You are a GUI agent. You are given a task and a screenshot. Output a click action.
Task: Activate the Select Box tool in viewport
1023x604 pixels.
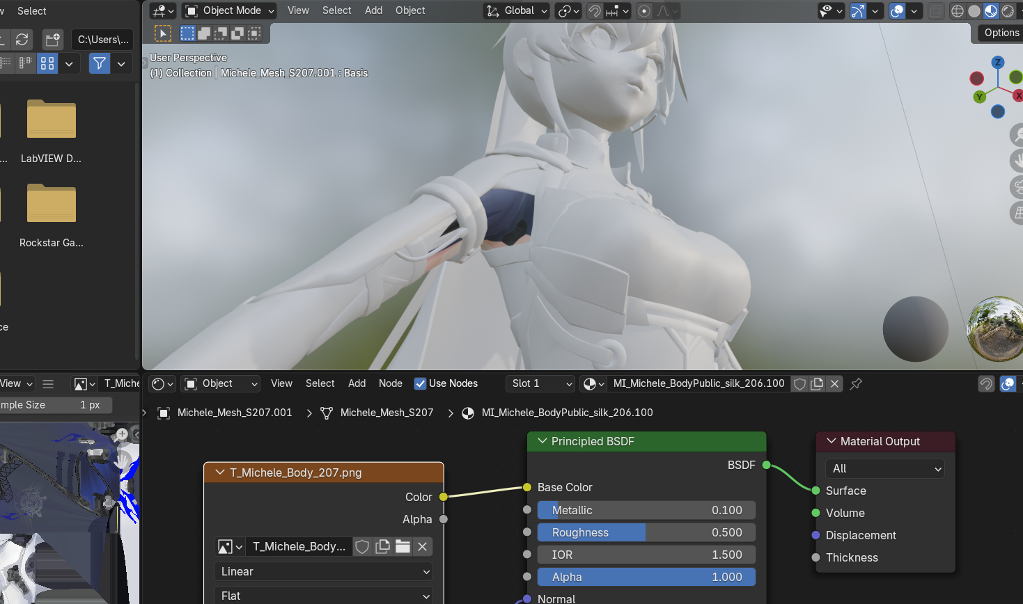pos(162,33)
